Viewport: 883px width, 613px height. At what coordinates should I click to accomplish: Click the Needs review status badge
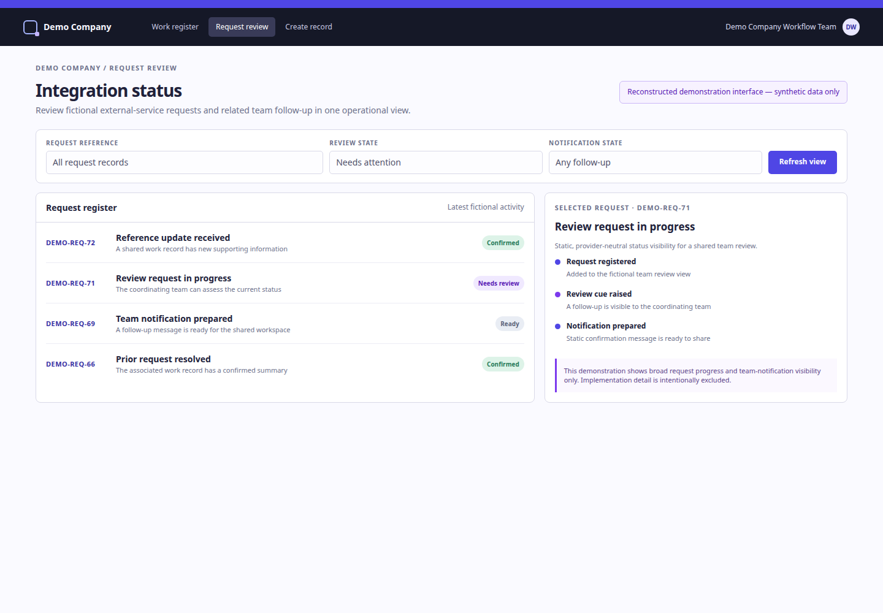499,283
